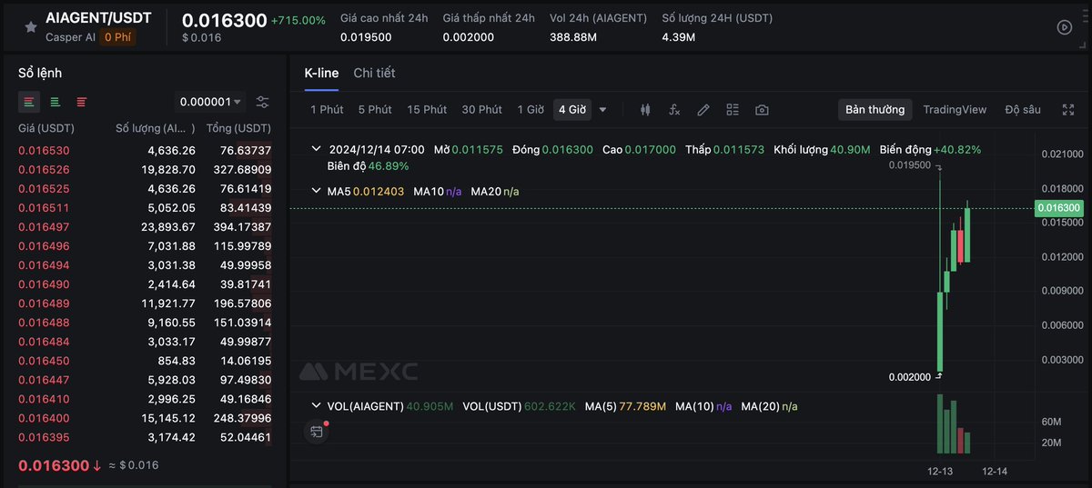The height and width of the screenshot is (488, 1092).
Task: Select ask price 0.016395
Action: (x=44, y=437)
